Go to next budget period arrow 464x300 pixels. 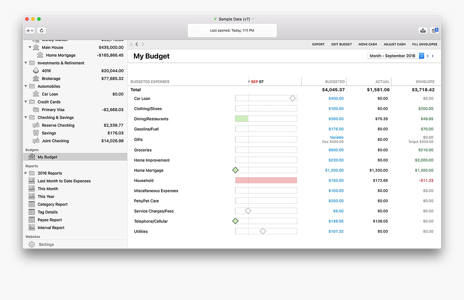[433, 56]
